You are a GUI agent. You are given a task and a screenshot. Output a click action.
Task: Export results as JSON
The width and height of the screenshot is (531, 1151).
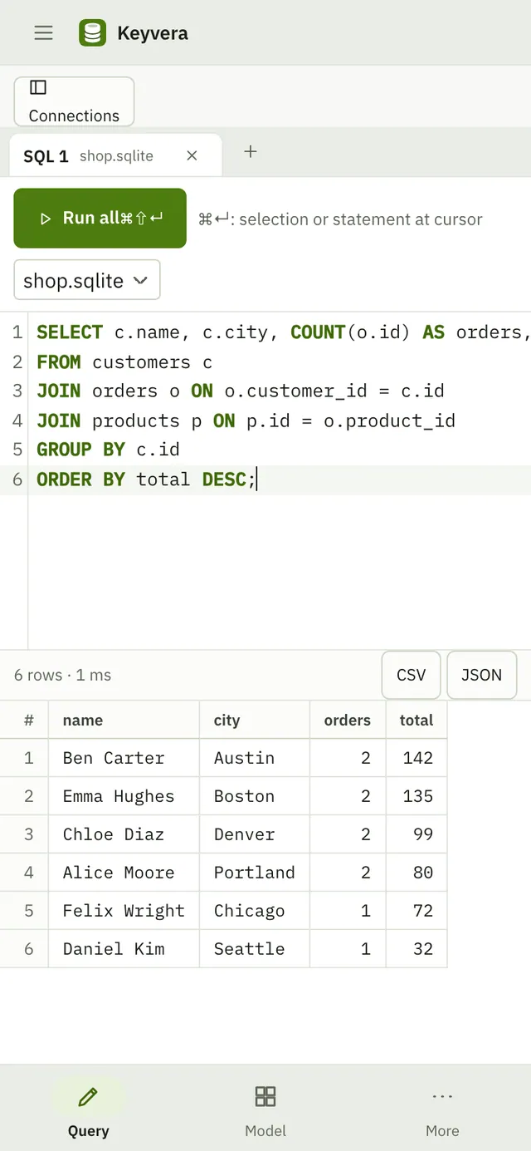click(481, 675)
